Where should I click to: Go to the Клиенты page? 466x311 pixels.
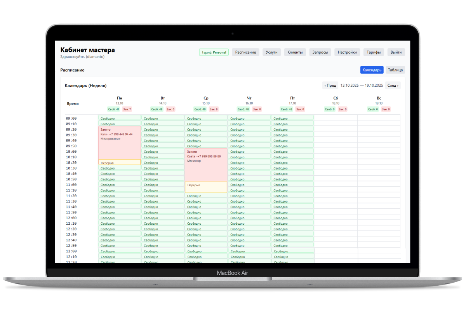pos(295,52)
